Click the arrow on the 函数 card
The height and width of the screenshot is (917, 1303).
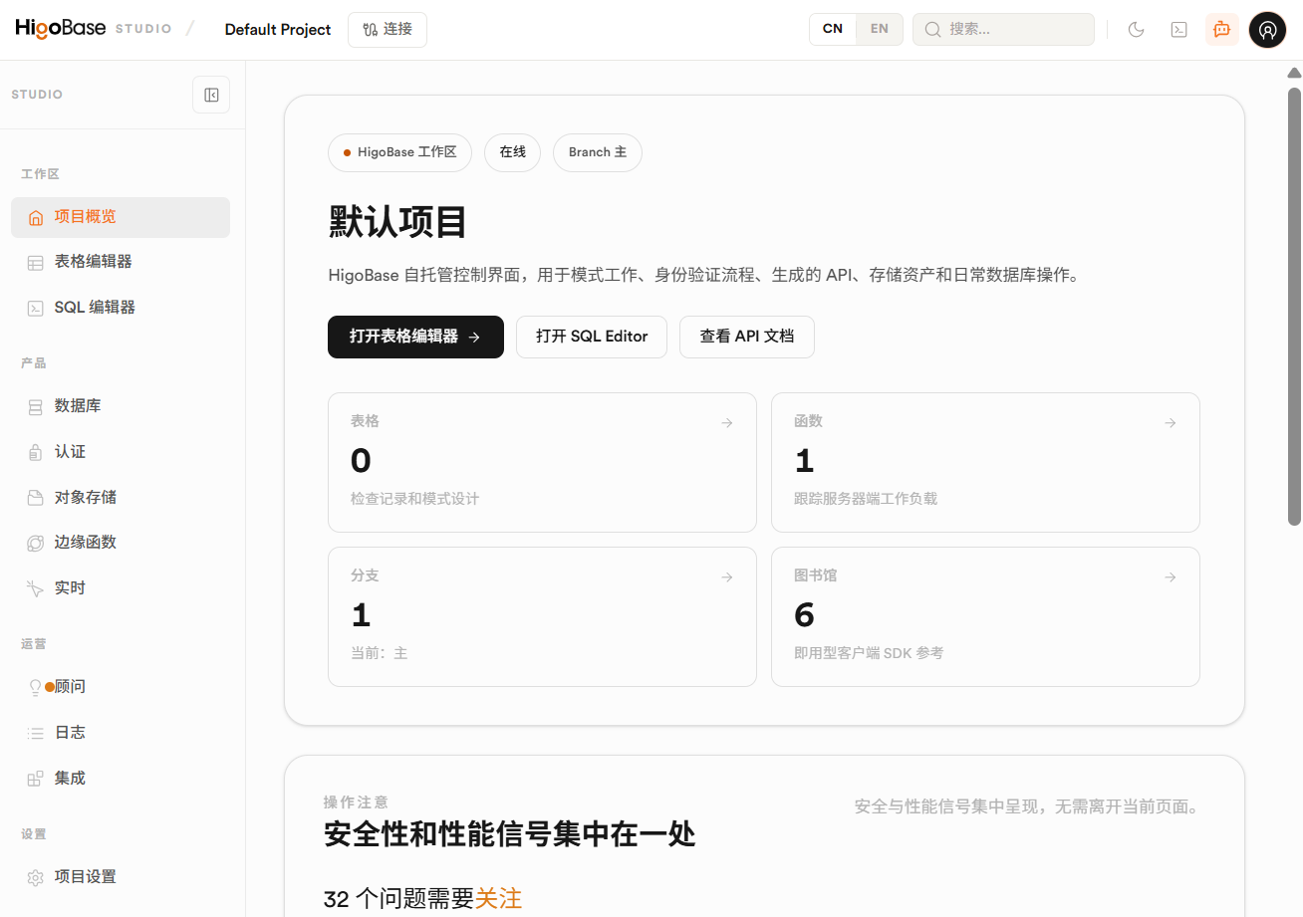coord(1171,422)
